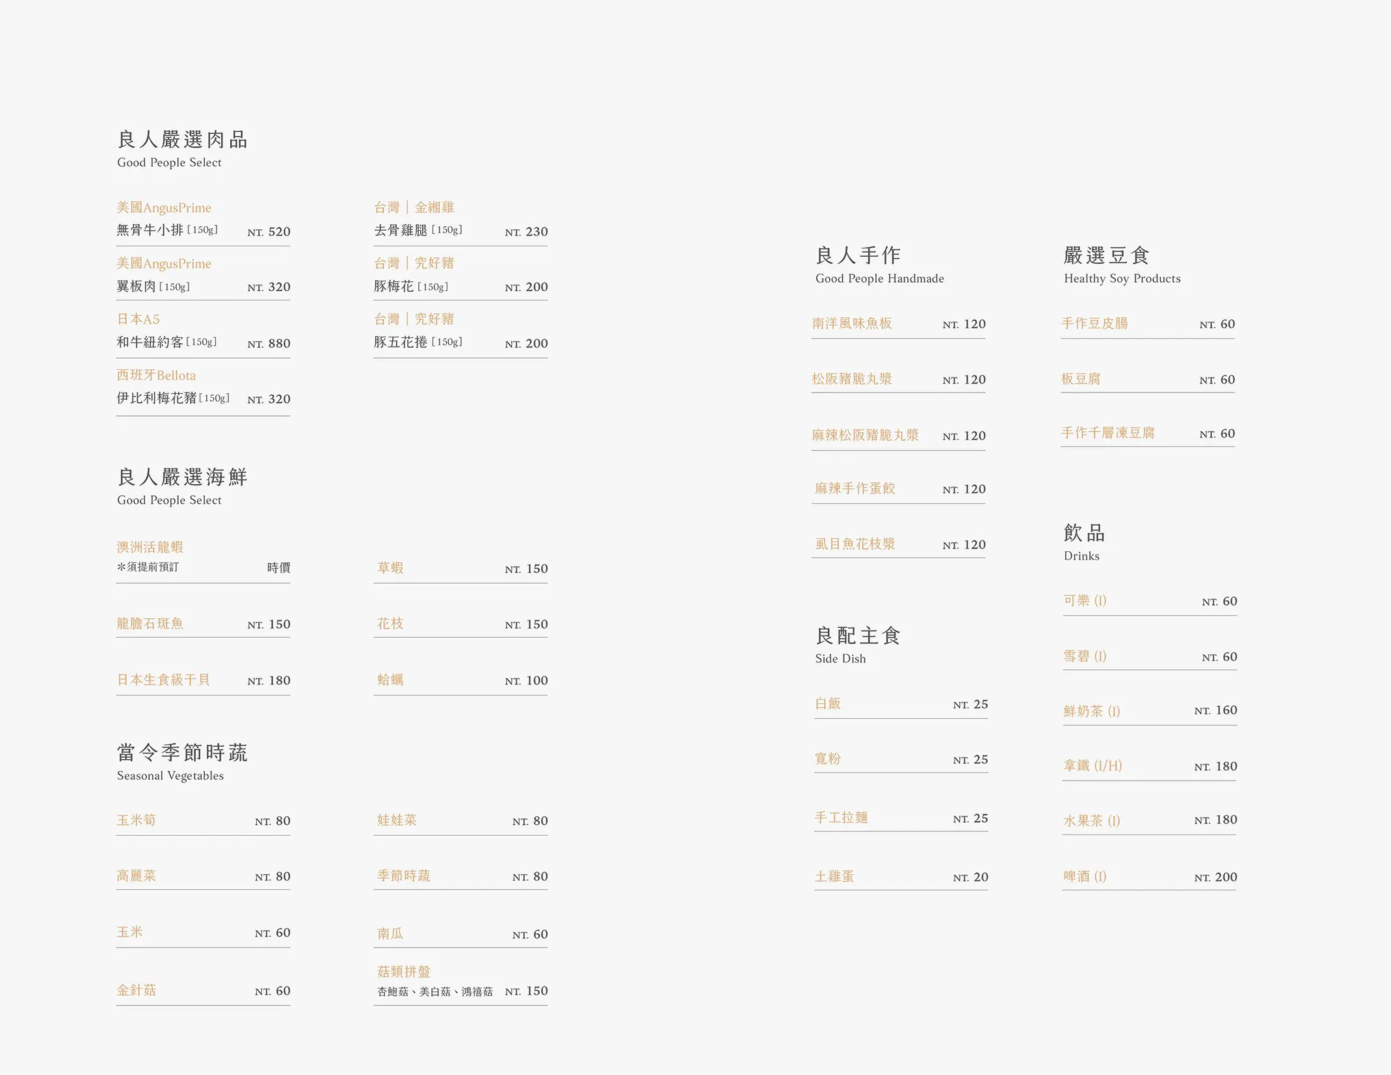Image resolution: width=1391 pixels, height=1075 pixels.
Task: Select the 土雞蛋 NT. 20 item
Action: 834,876
